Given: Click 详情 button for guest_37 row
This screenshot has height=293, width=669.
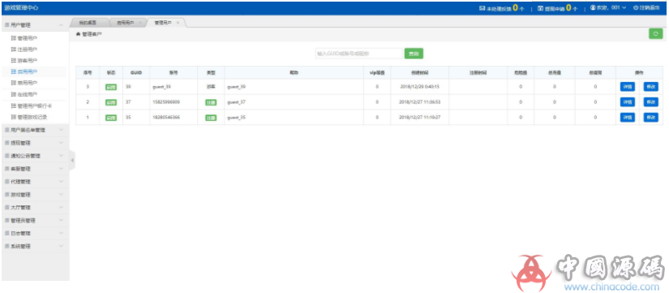Looking at the screenshot, I should (627, 102).
